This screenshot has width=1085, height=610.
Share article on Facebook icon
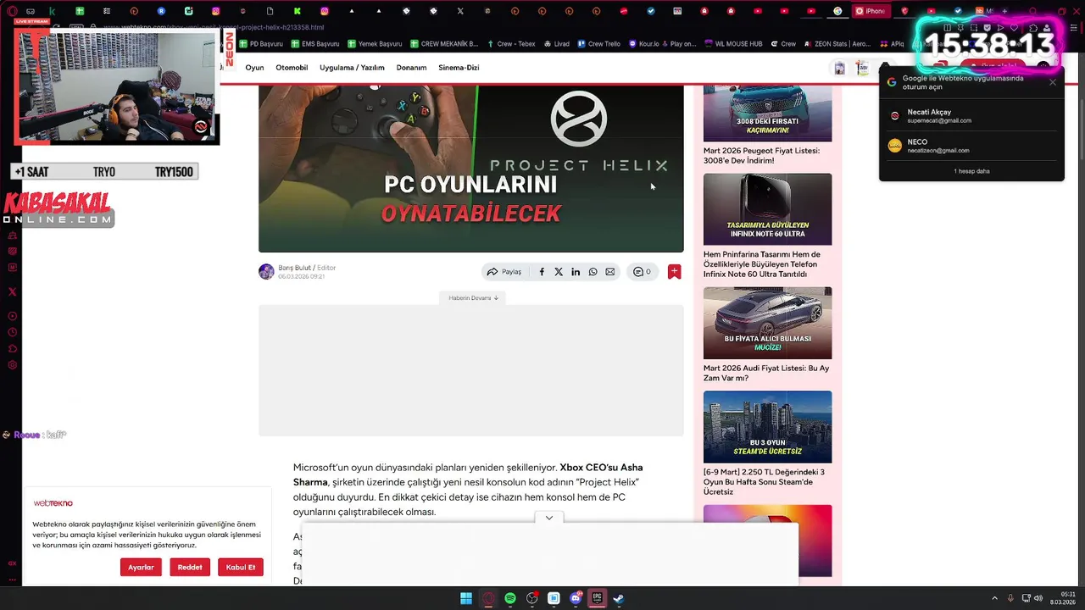[x=542, y=272]
